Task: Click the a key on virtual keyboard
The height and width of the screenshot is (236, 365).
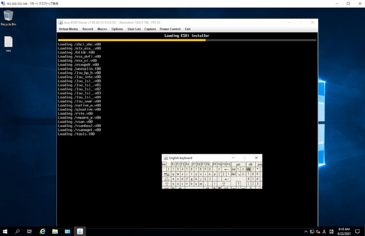Action: pyautogui.click(x=173, y=179)
